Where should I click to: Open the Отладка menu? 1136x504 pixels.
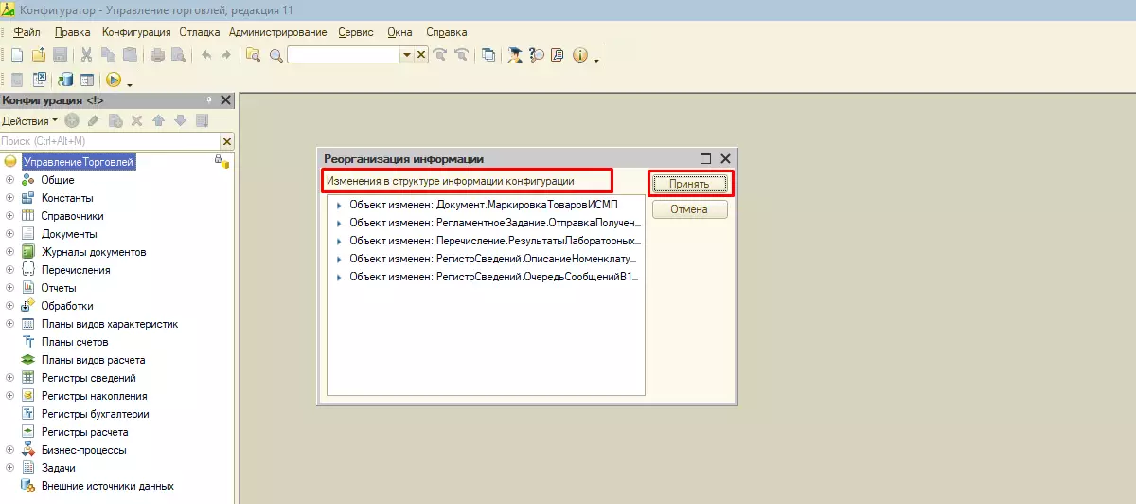coord(200,32)
